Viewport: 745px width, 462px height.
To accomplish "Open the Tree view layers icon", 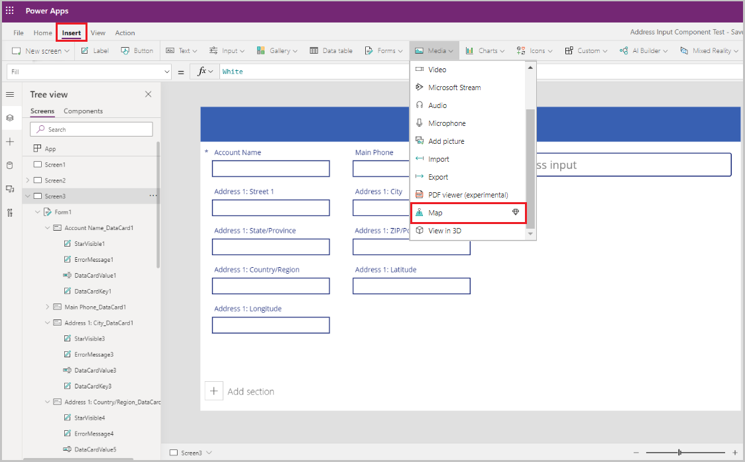I will (x=10, y=118).
